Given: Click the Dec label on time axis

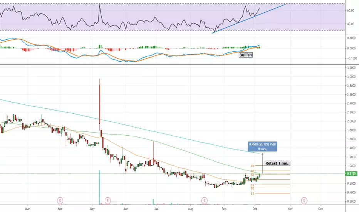Looking at the screenshot, I should tap(321, 209).
